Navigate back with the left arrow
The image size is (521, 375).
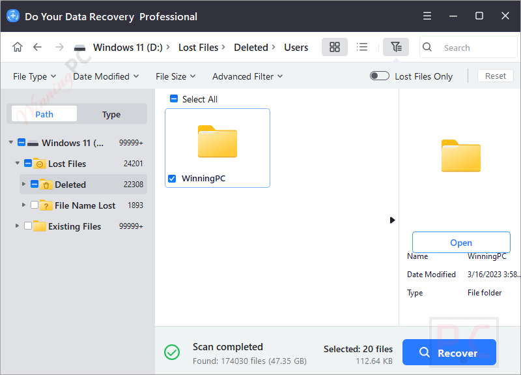tap(37, 47)
